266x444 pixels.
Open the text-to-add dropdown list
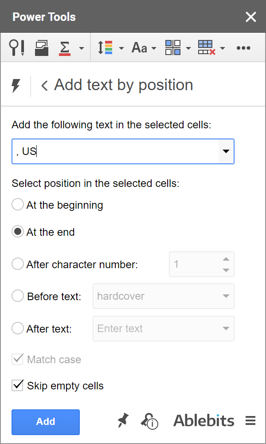pos(227,151)
